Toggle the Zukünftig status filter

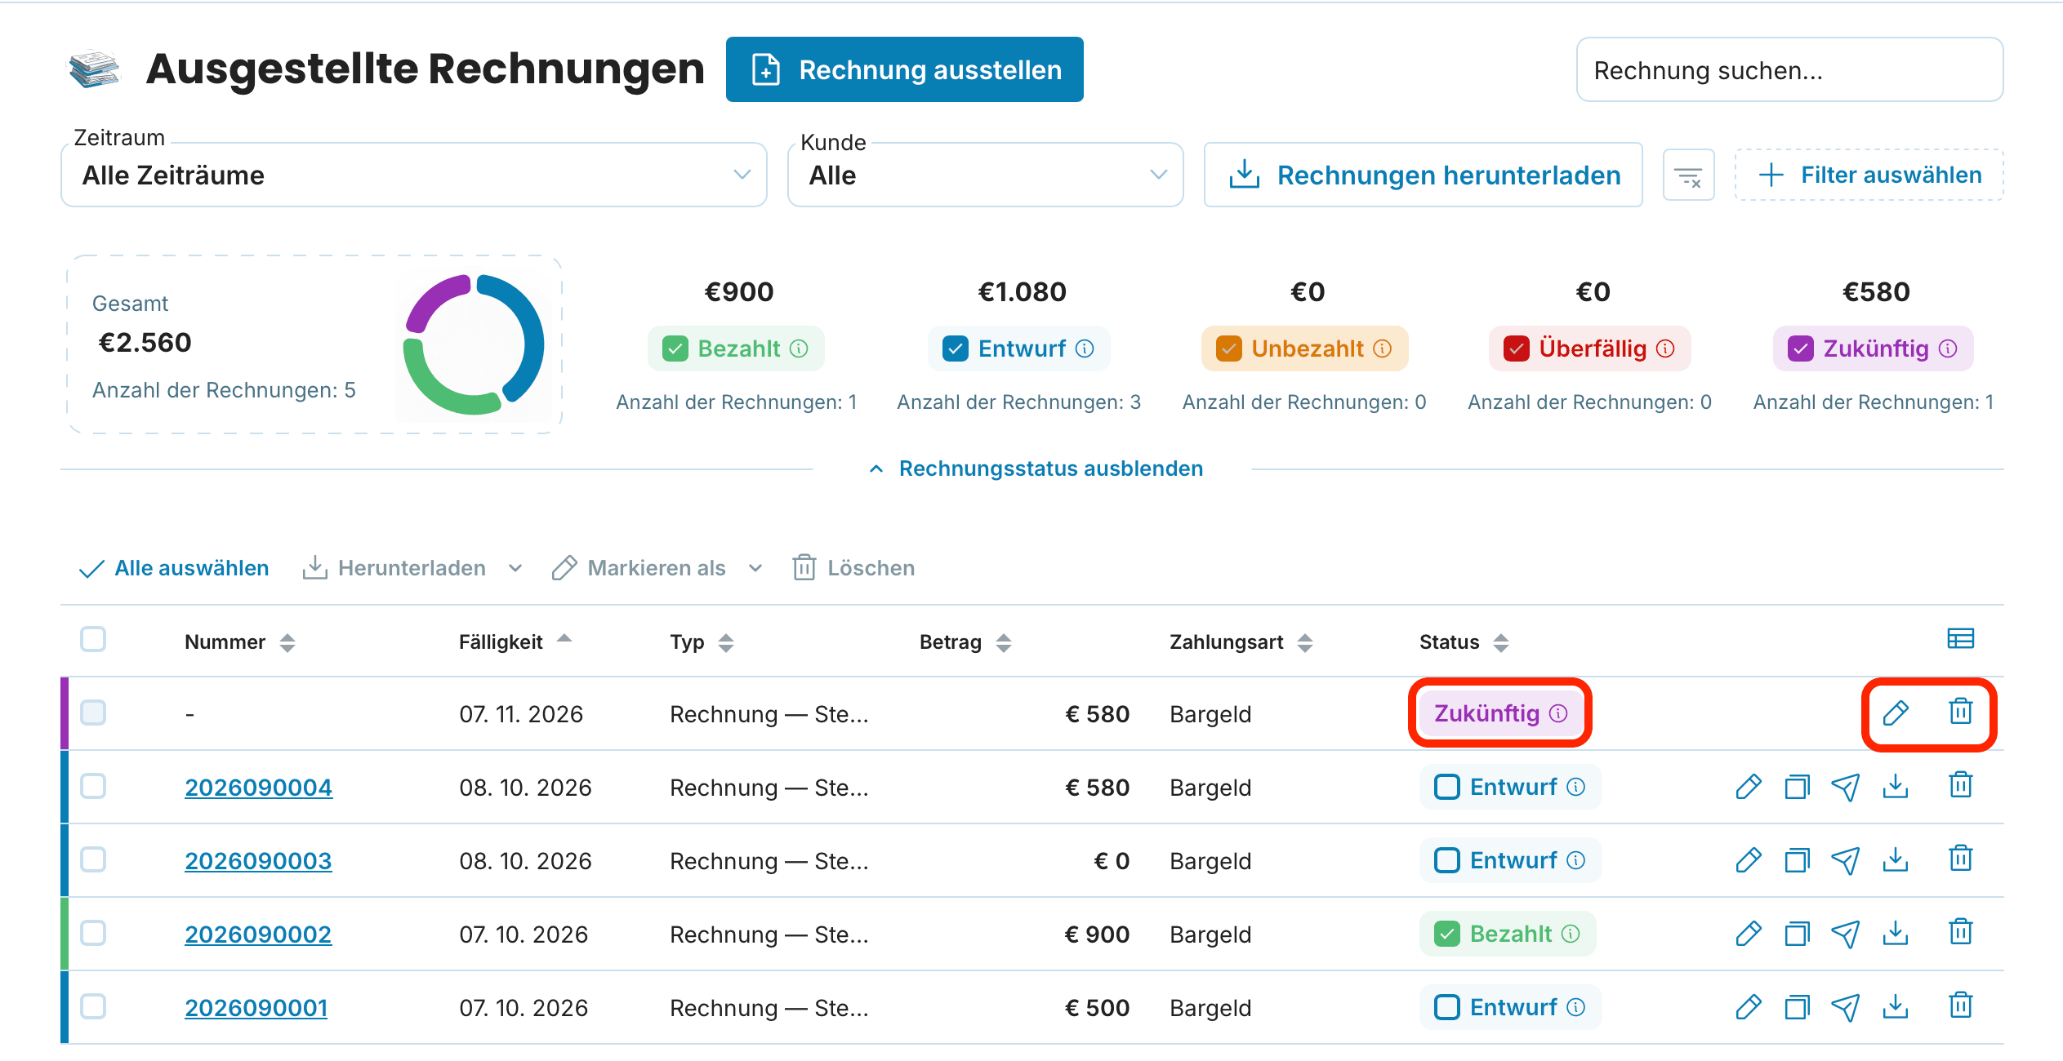pyautogui.click(x=1801, y=349)
